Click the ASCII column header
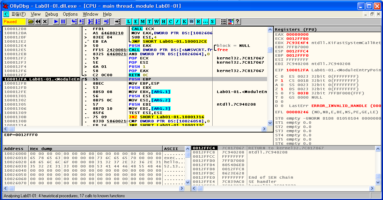Screen dimensions: 383x200 (x=174, y=149)
